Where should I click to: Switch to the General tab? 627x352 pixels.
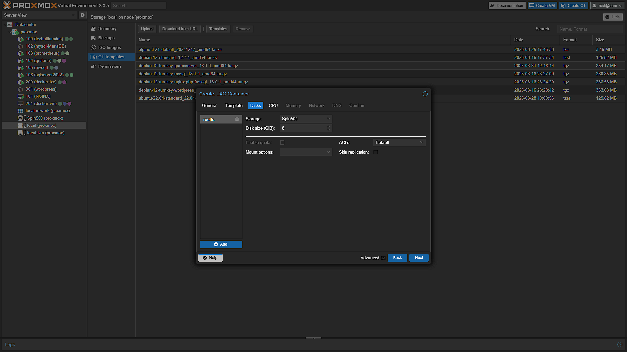pyautogui.click(x=210, y=106)
